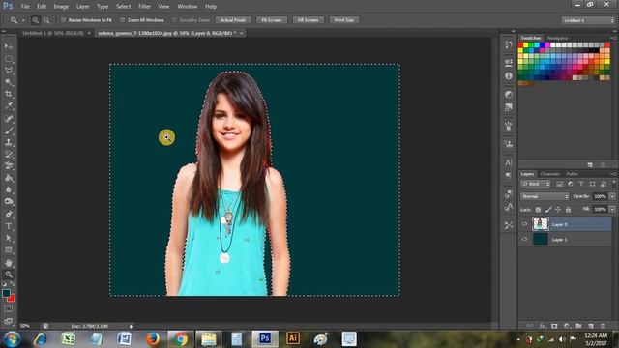Open the blend mode Normal dropdown
619x348 pixels.
[545, 196]
